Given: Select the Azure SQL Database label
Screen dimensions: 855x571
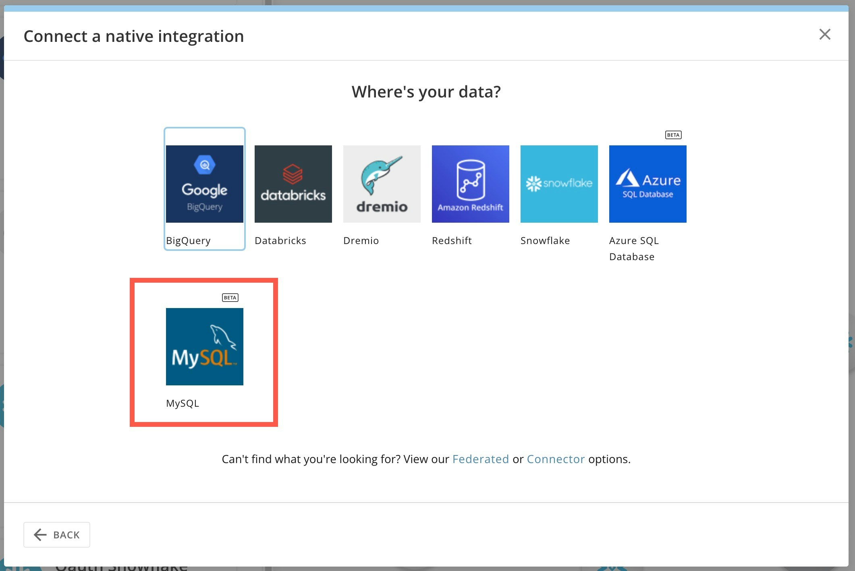Looking at the screenshot, I should pyautogui.click(x=633, y=248).
